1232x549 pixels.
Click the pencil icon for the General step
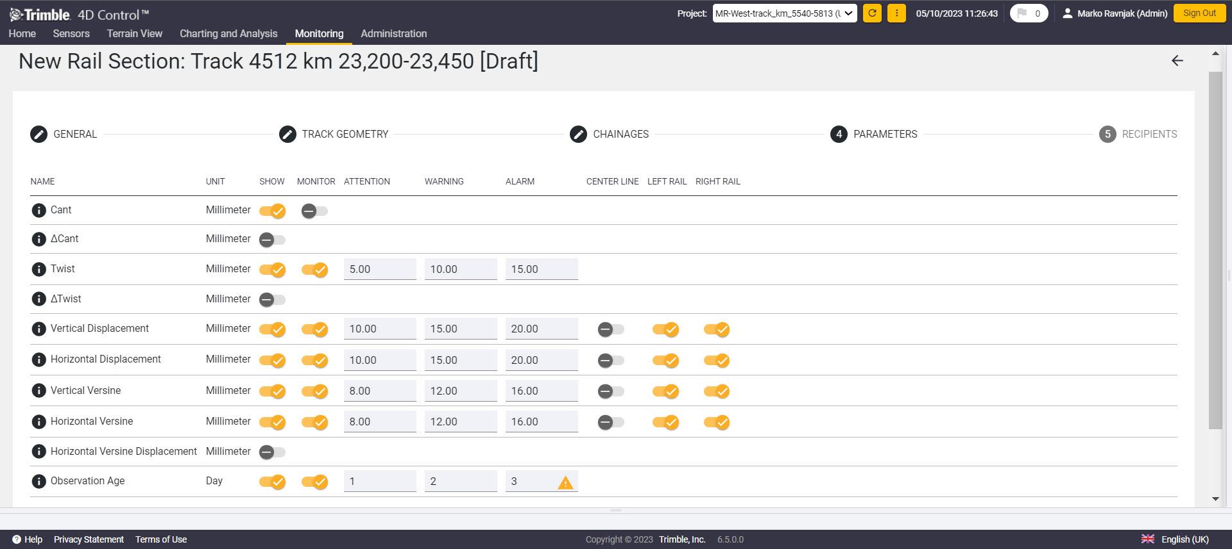pos(39,135)
